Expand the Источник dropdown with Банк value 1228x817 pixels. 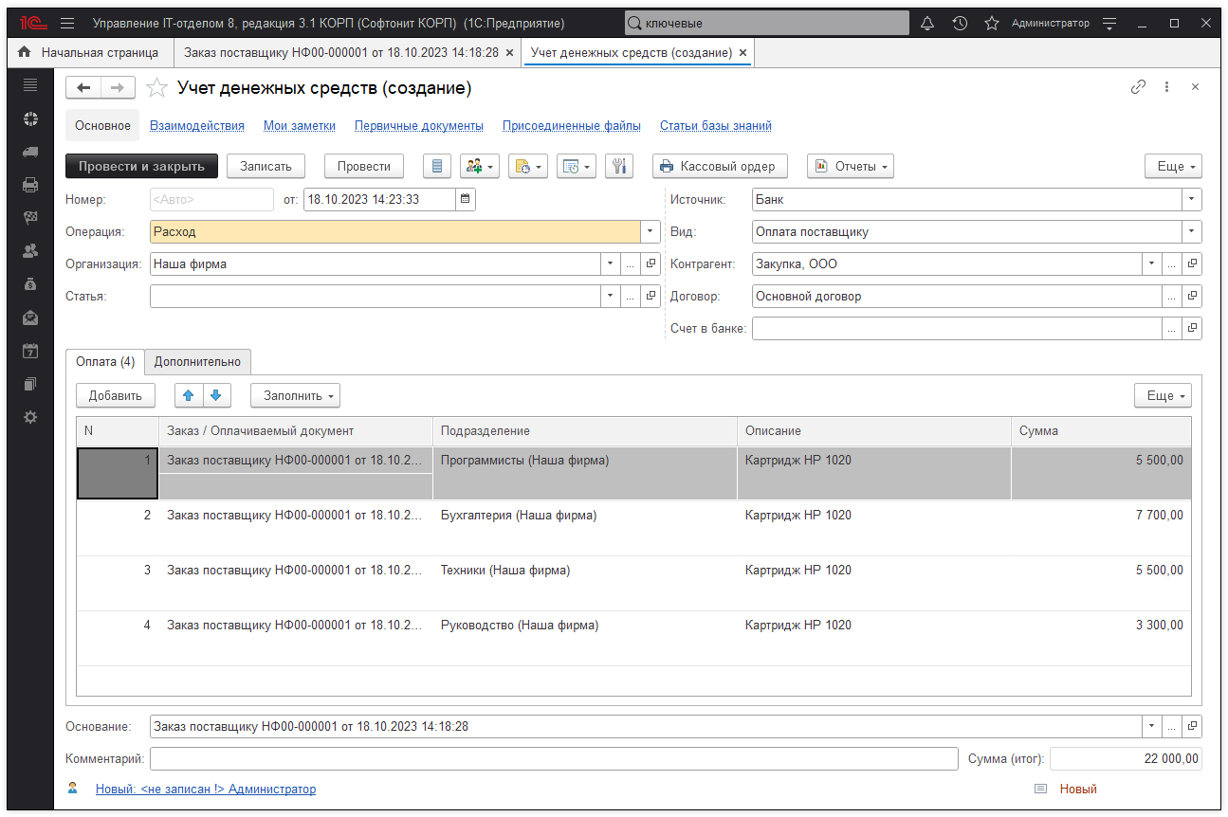(x=1191, y=200)
